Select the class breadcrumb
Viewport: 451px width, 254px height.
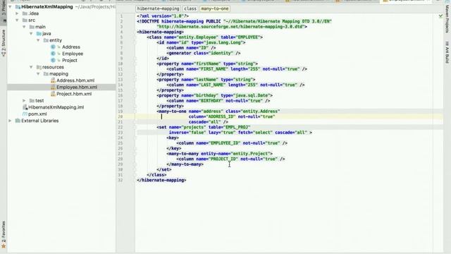tap(190, 8)
